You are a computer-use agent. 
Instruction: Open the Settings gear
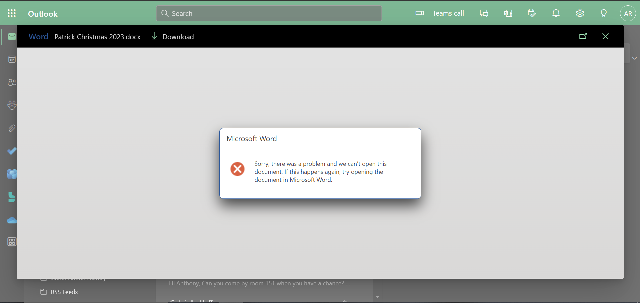(x=580, y=13)
